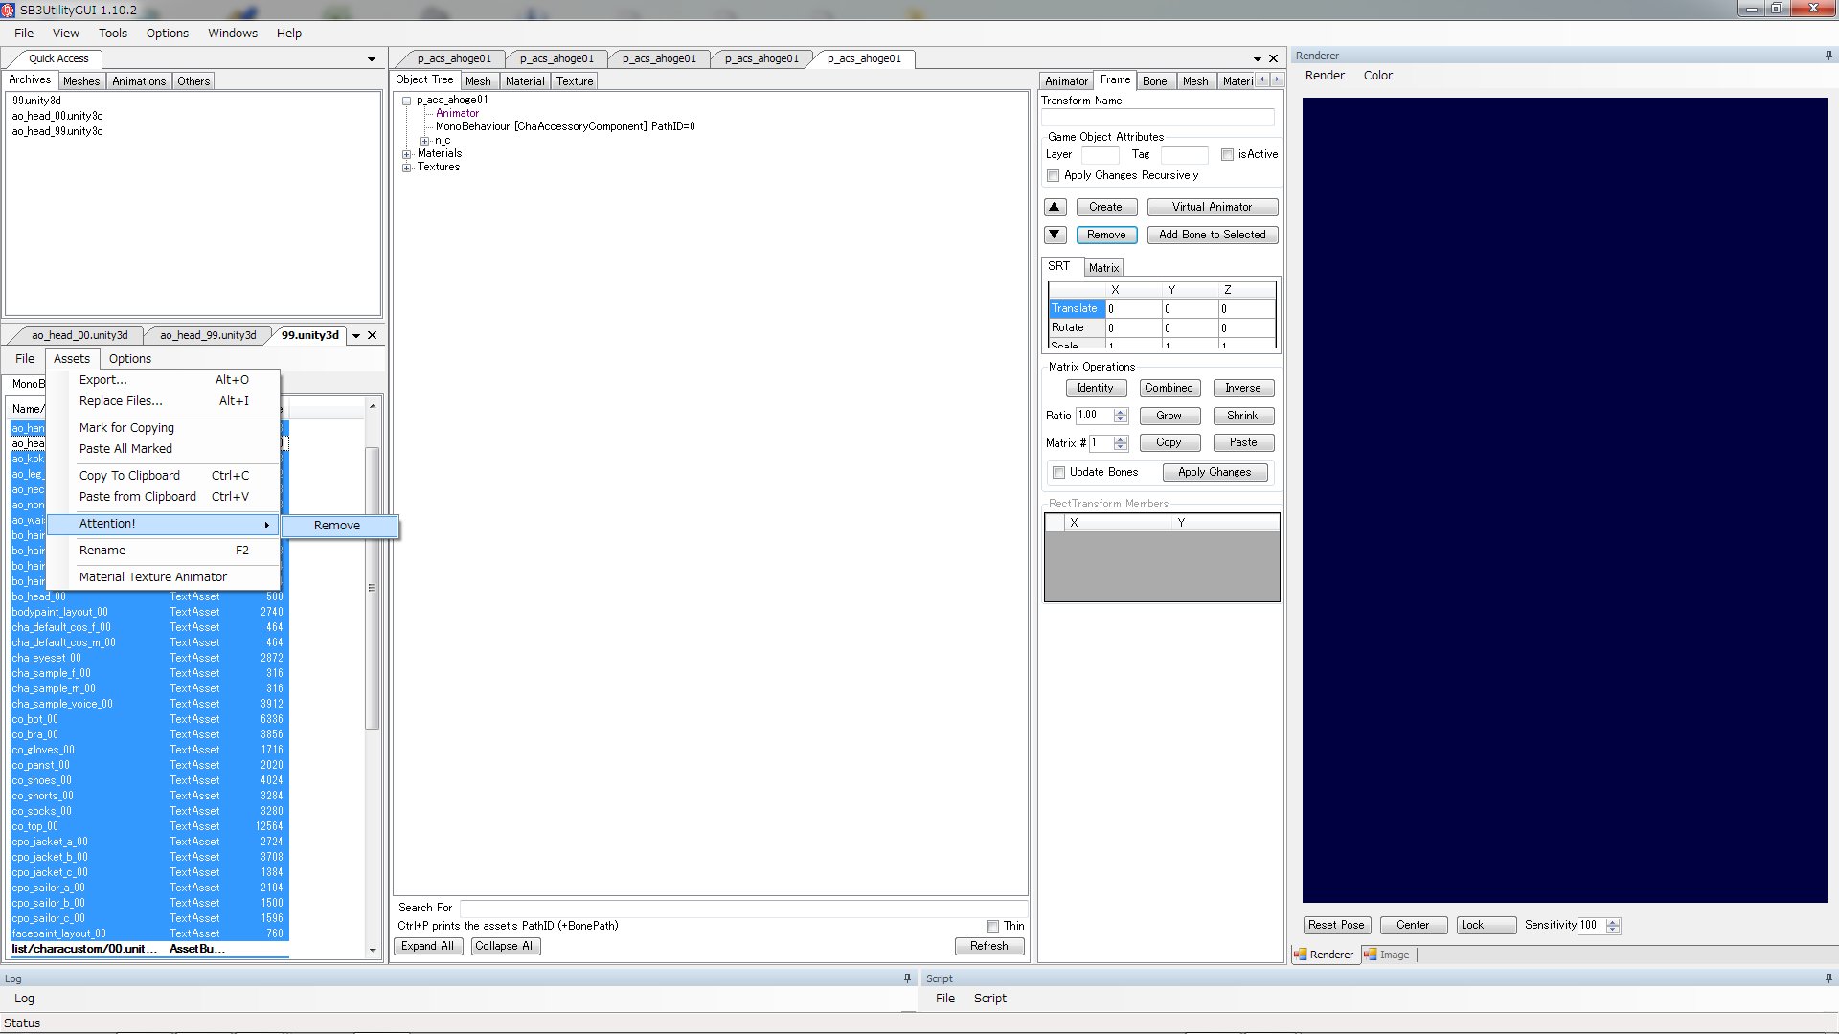Pin the Renderer panel
1839x1034 pixels.
click(1828, 56)
